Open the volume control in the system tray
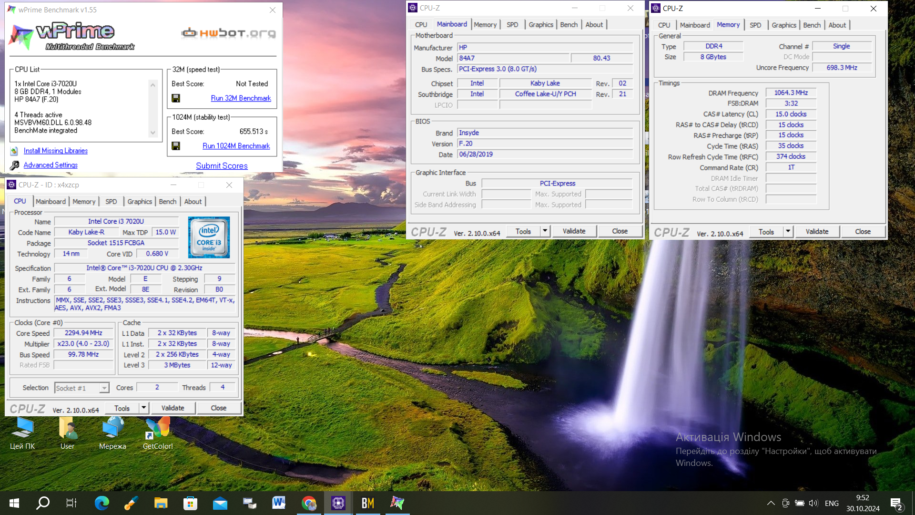 (813, 503)
